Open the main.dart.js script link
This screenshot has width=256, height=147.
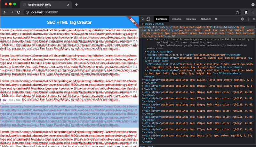click(174, 55)
